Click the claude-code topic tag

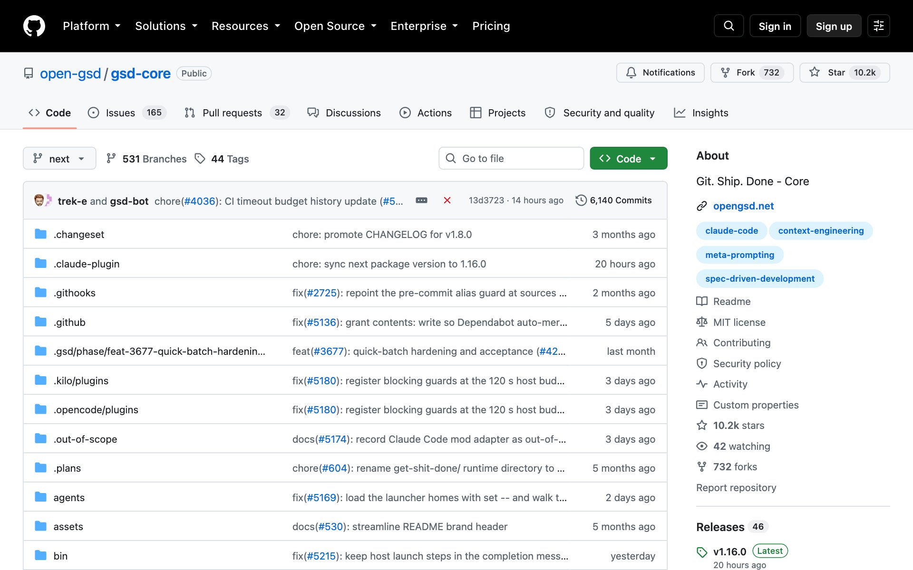731,231
